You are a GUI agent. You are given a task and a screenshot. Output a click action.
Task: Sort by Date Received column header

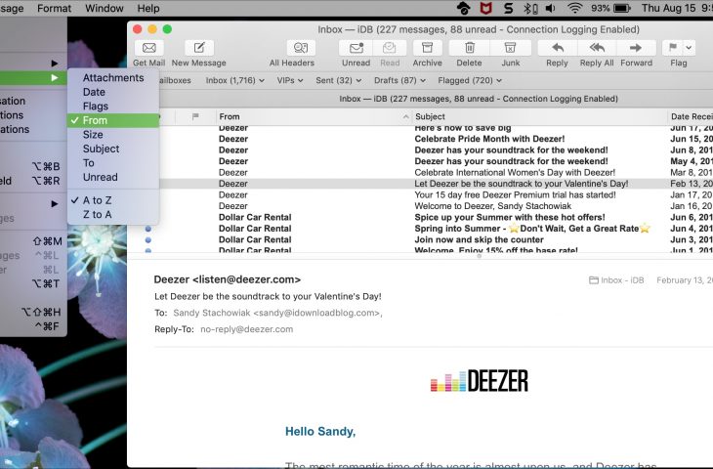691,116
